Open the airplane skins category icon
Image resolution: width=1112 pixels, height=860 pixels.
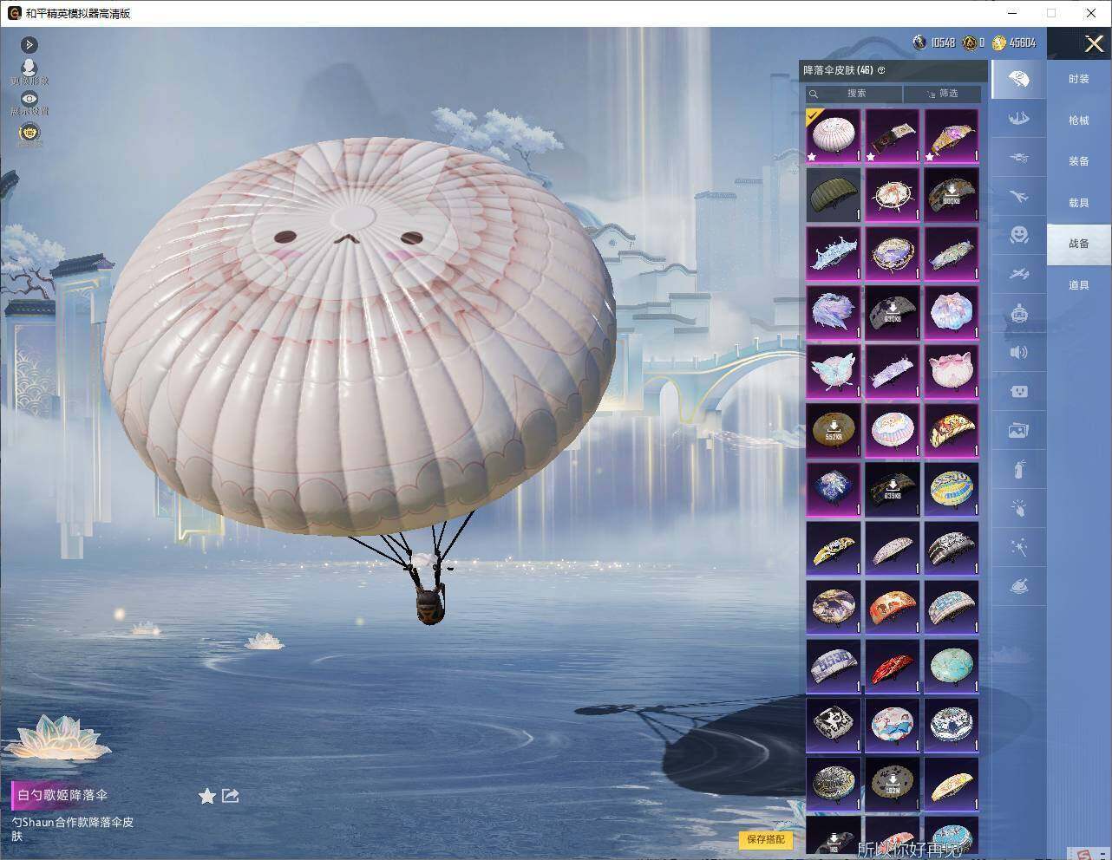click(x=1019, y=197)
